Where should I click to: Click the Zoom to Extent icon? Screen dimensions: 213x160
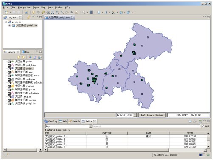point(53,12)
